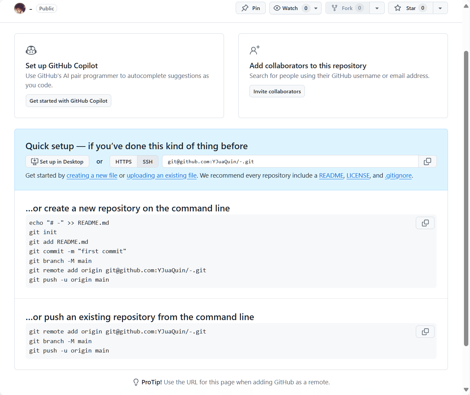Open the Fork options dropdown arrow
The width and height of the screenshot is (470, 395).
pos(377,8)
